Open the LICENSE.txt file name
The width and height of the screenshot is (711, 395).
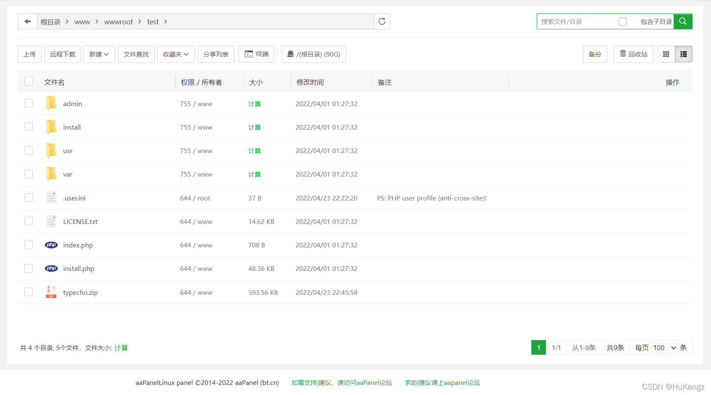tap(80, 221)
